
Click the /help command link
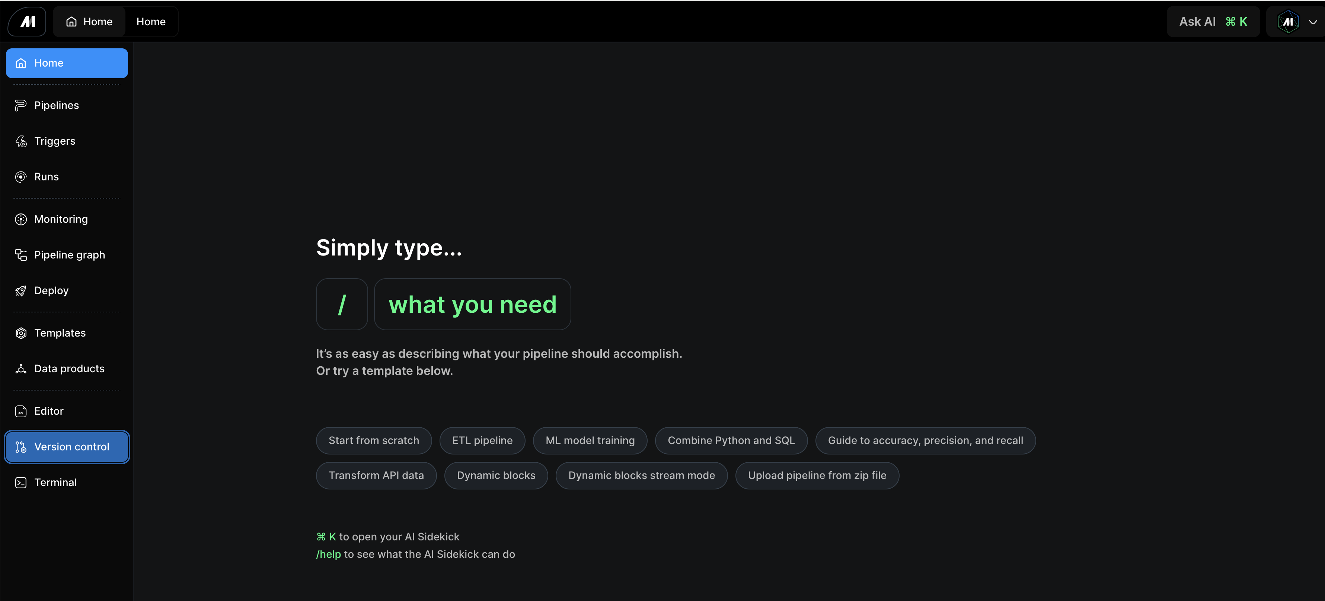(328, 554)
